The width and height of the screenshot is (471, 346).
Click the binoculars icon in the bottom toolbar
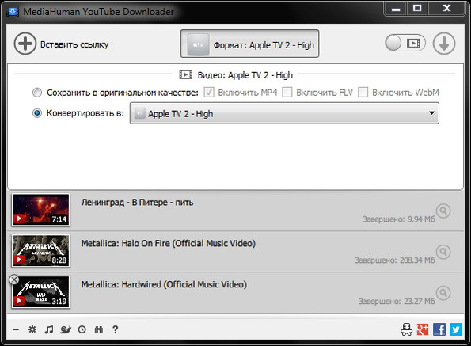click(x=98, y=330)
